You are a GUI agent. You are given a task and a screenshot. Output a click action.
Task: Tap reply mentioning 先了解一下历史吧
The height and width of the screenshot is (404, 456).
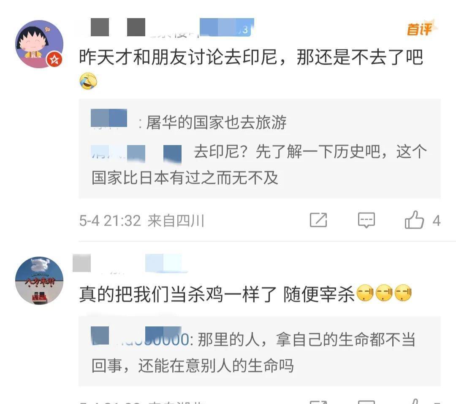(259, 164)
